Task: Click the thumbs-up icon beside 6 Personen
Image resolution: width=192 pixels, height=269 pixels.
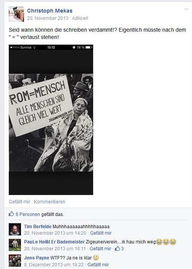Action: tap(11, 214)
